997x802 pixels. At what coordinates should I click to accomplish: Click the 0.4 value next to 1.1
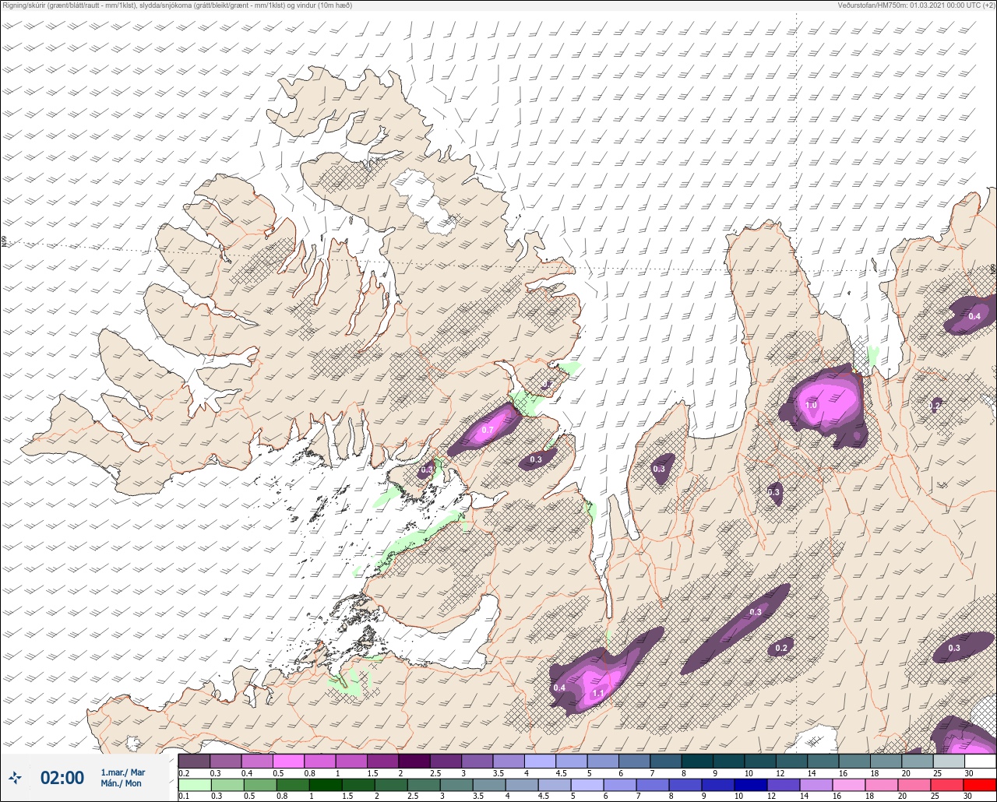click(559, 688)
